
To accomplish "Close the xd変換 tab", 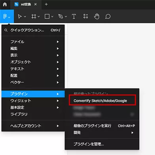I will point(36,4).
